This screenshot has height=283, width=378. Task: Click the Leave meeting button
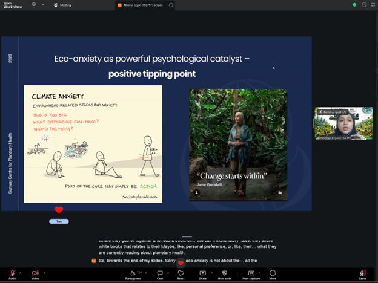tap(362, 273)
